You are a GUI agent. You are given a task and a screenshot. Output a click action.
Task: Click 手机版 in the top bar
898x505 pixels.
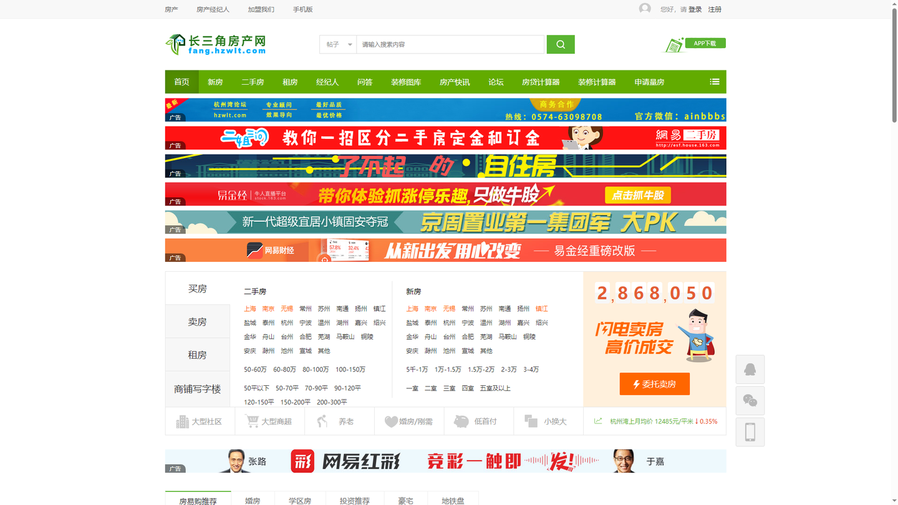pos(303,9)
